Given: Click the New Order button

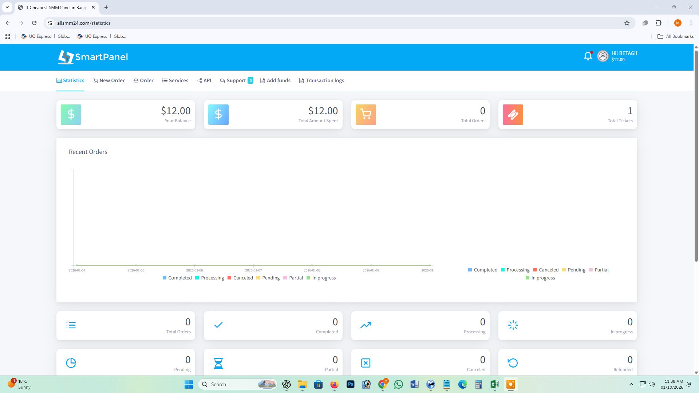Looking at the screenshot, I should point(108,80).
